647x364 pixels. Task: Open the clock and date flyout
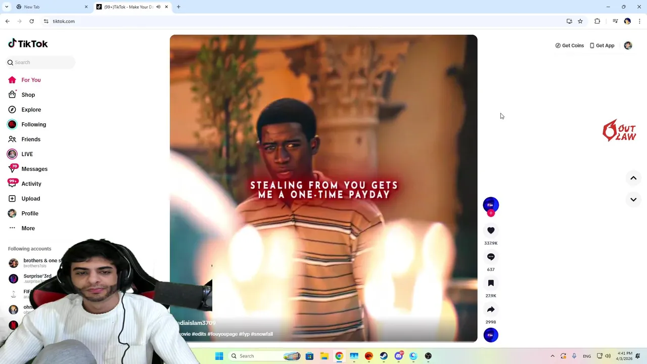[624, 356]
